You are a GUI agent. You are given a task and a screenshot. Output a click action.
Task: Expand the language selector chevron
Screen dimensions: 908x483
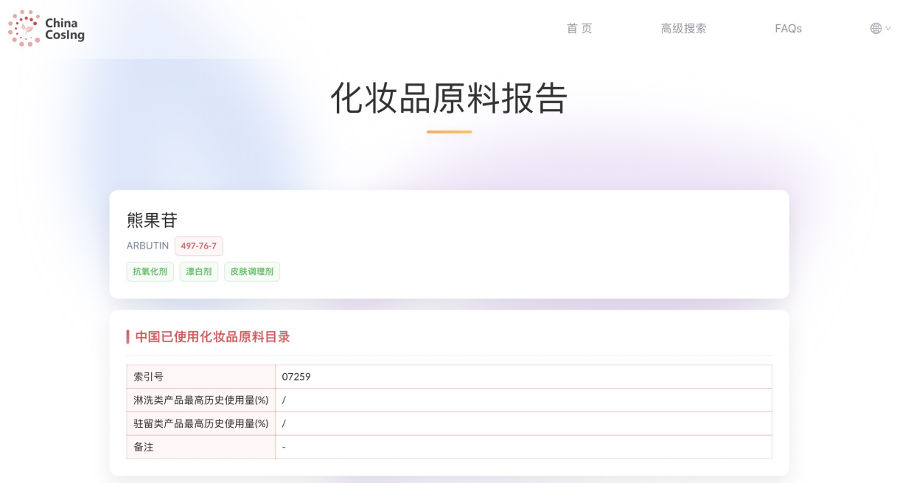pos(887,28)
